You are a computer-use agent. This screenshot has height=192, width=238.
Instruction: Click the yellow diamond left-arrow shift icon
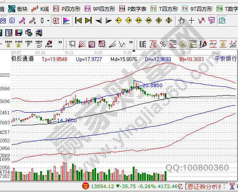coord(118,21)
